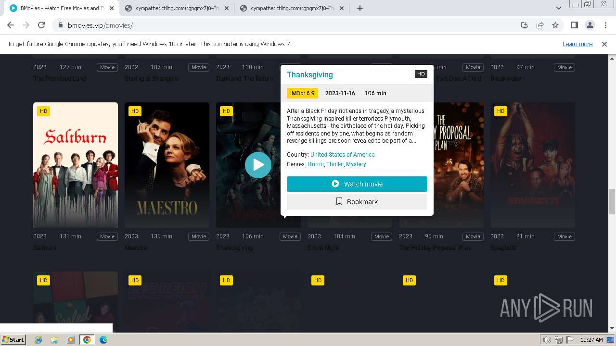
Task: Click the page vertical scrollbar thumb
Action: click(612, 201)
